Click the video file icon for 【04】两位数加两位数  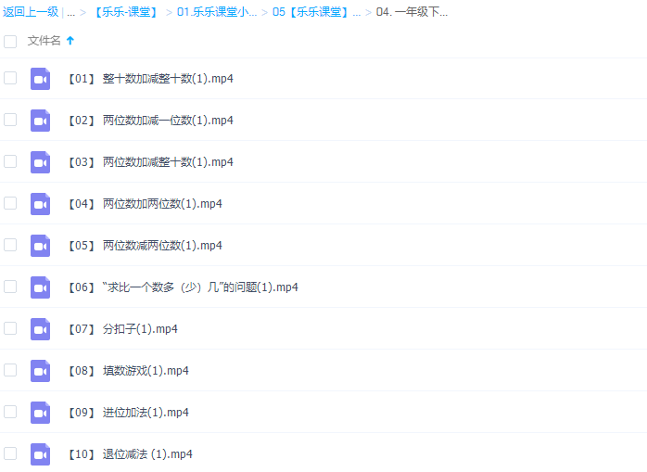coord(40,204)
